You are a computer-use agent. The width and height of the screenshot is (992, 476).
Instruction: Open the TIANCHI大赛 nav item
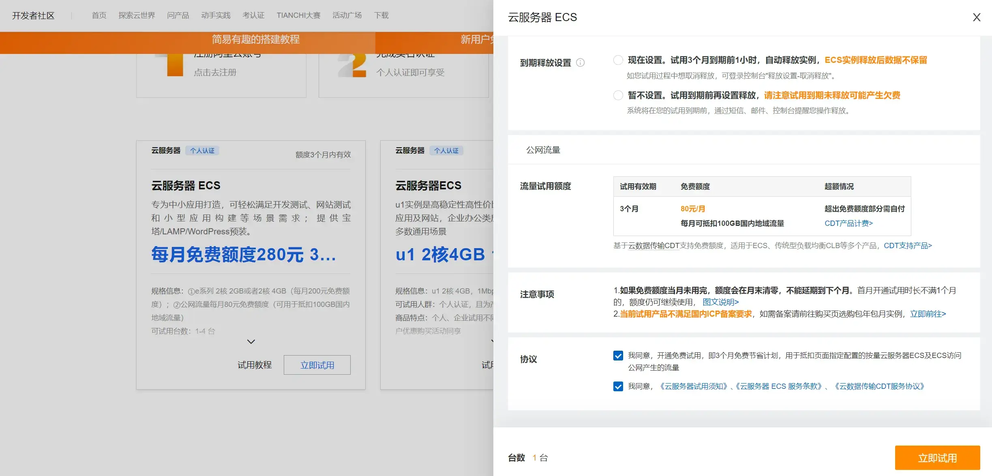(298, 15)
